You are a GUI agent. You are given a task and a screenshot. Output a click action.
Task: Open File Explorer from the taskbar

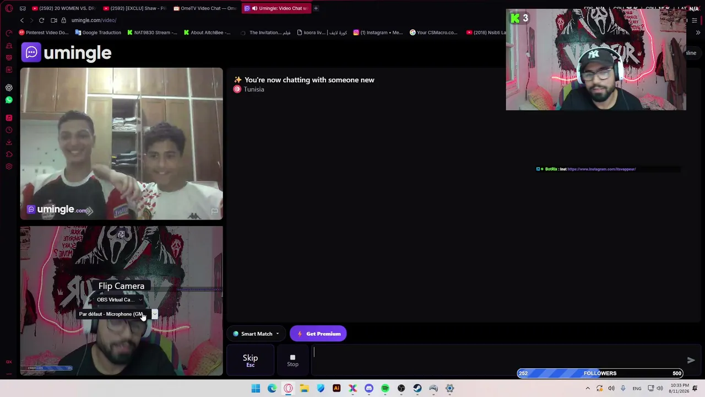click(304, 388)
